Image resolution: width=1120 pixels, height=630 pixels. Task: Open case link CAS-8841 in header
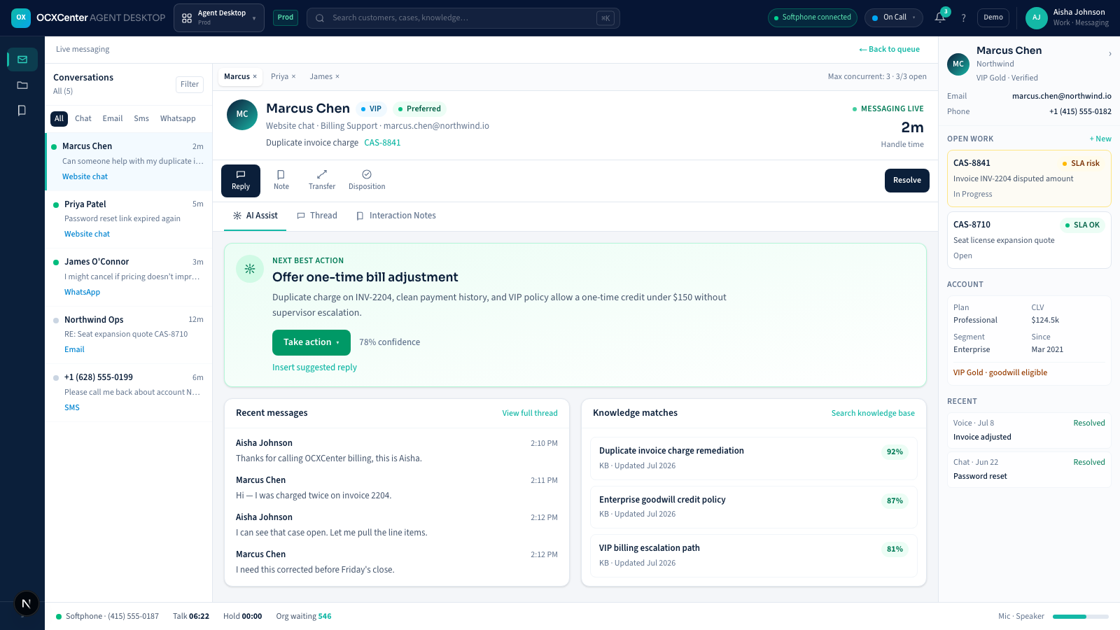point(382,143)
